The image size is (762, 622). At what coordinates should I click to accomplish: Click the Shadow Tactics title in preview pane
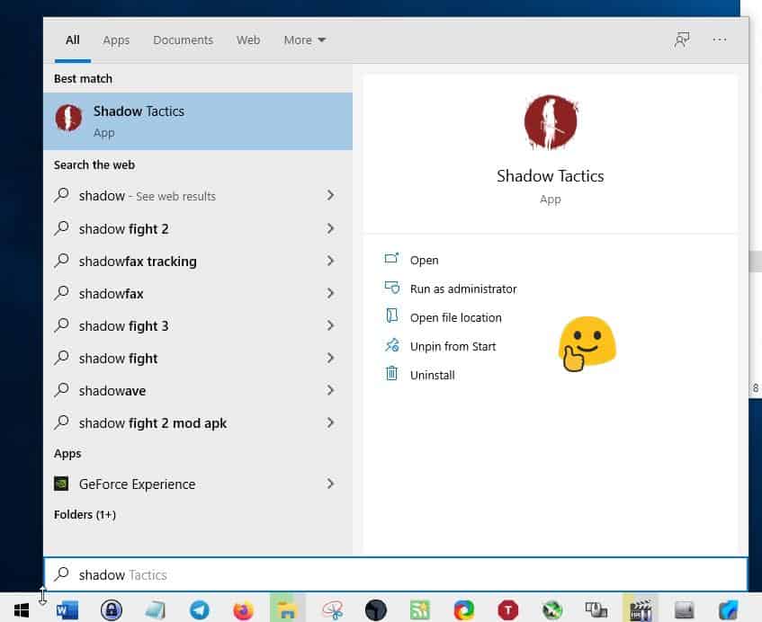pos(550,176)
